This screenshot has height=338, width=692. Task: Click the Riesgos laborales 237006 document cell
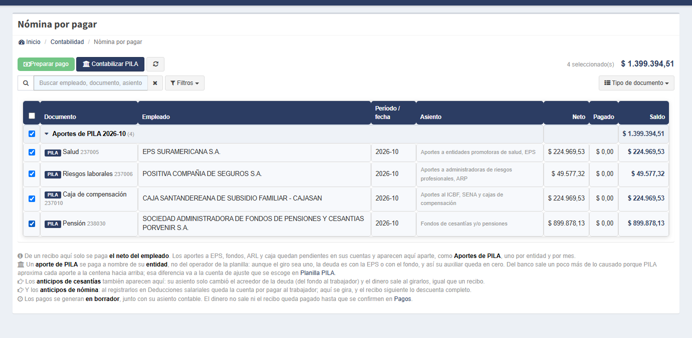(89, 174)
